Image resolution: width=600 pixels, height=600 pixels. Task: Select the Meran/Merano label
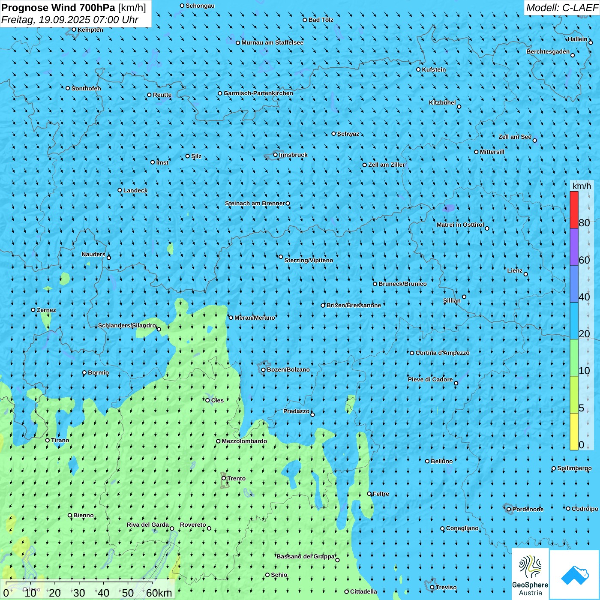(x=255, y=318)
